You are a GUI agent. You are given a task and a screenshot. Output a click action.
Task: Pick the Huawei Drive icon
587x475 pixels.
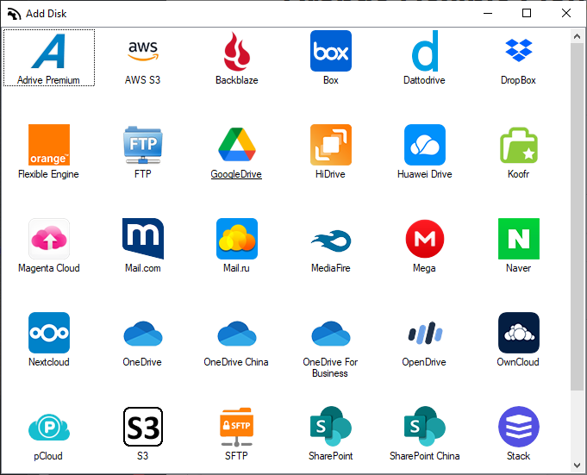click(425, 145)
